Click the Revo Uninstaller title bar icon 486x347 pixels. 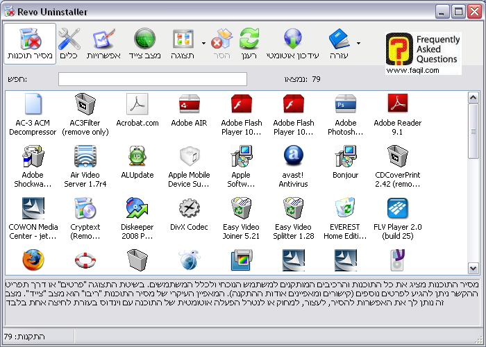[10, 12]
